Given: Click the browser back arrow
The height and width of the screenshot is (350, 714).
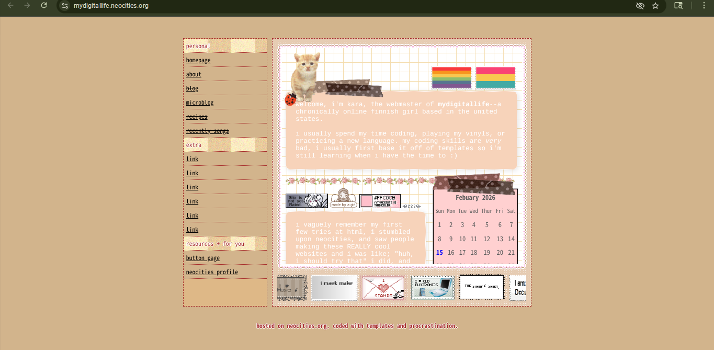Looking at the screenshot, I should [10, 6].
